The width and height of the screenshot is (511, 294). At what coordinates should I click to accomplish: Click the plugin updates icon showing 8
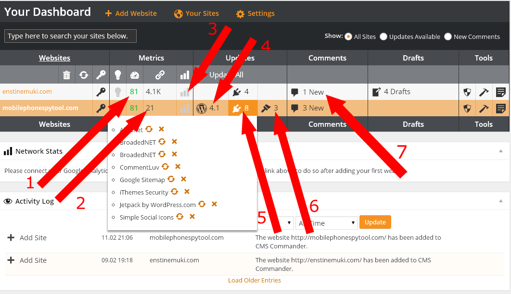point(237,108)
